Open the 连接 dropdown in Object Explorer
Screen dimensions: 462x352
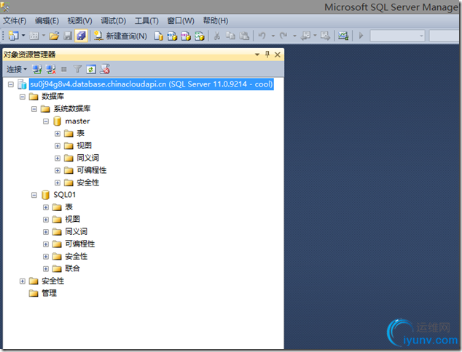pyautogui.click(x=17, y=69)
